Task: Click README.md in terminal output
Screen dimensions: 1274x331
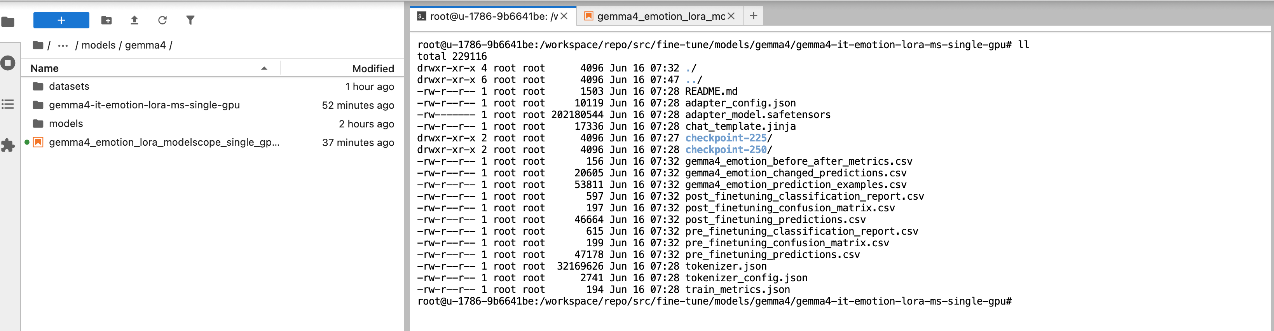Action: pyautogui.click(x=711, y=91)
